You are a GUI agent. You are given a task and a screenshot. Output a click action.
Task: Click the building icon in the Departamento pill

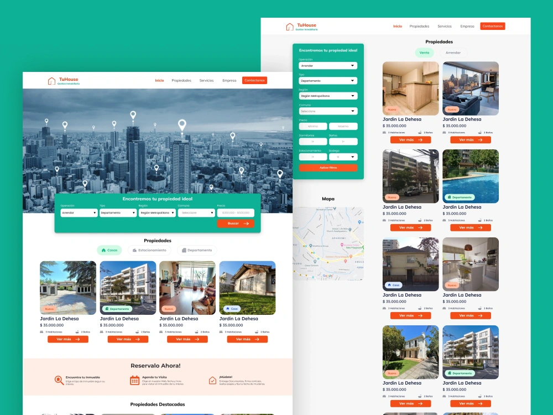click(x=184, y=250)
